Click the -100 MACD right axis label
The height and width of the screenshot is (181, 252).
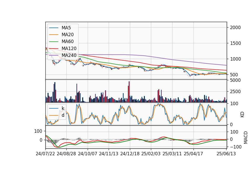(x=236, y=147)
